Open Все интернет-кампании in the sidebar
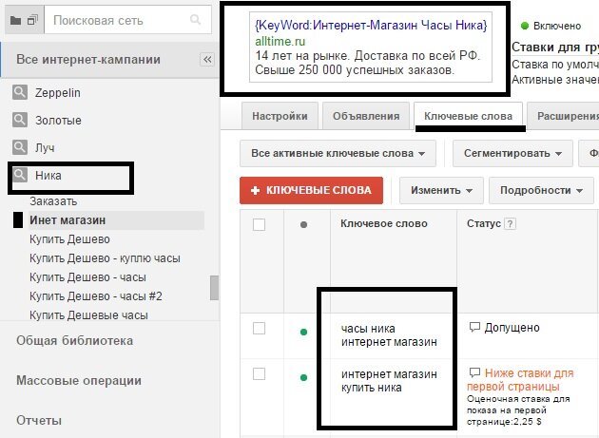The height and width of the screenshot is (438, 599). click(88, 60)
